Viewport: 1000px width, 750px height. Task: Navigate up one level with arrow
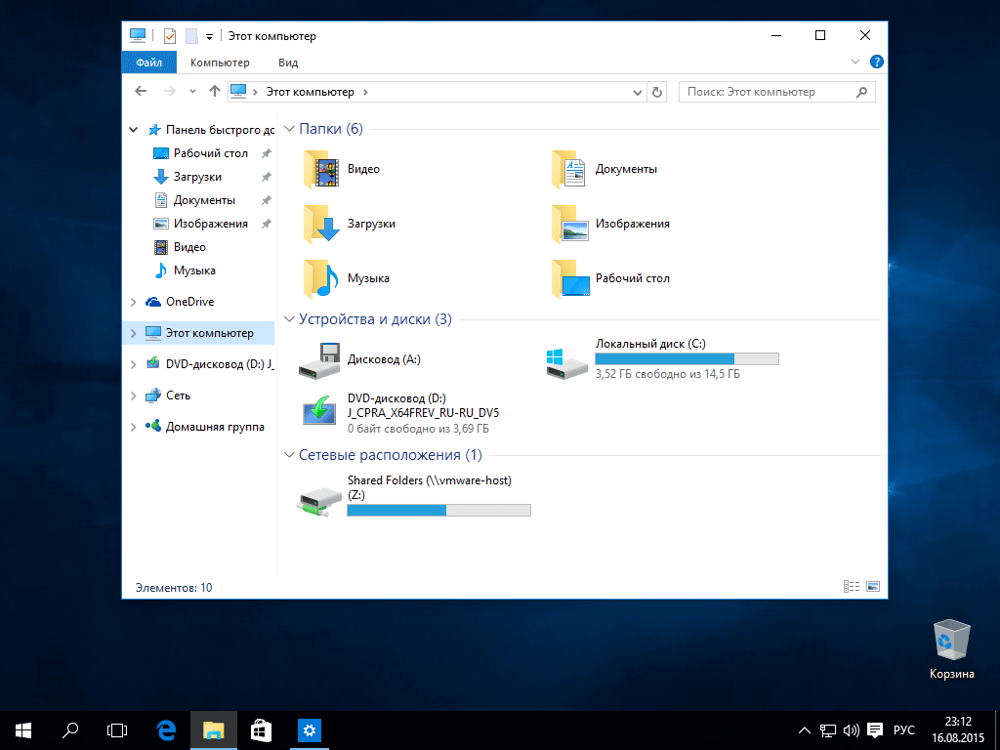coord(215,92)
